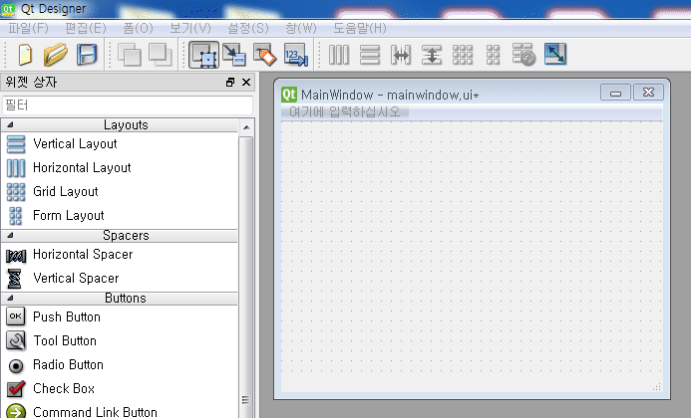Click the 필터 filter input field

click(128, 105)
